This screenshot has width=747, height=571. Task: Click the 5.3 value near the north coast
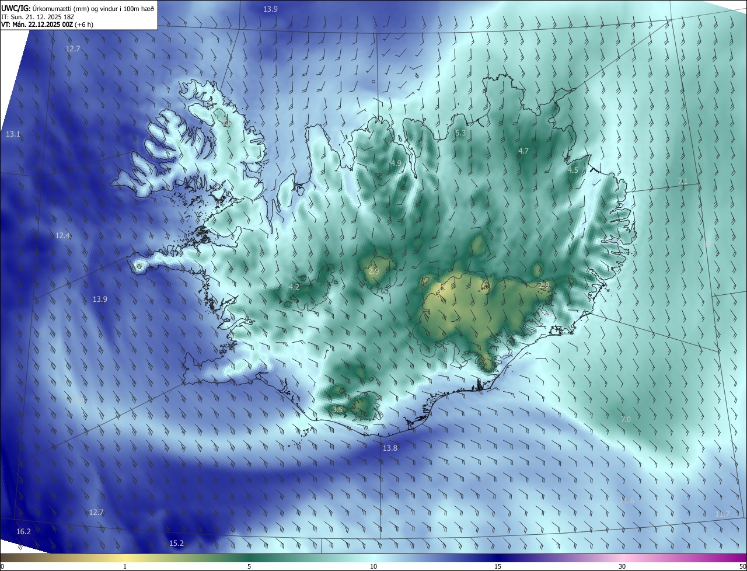click(460, 133)
